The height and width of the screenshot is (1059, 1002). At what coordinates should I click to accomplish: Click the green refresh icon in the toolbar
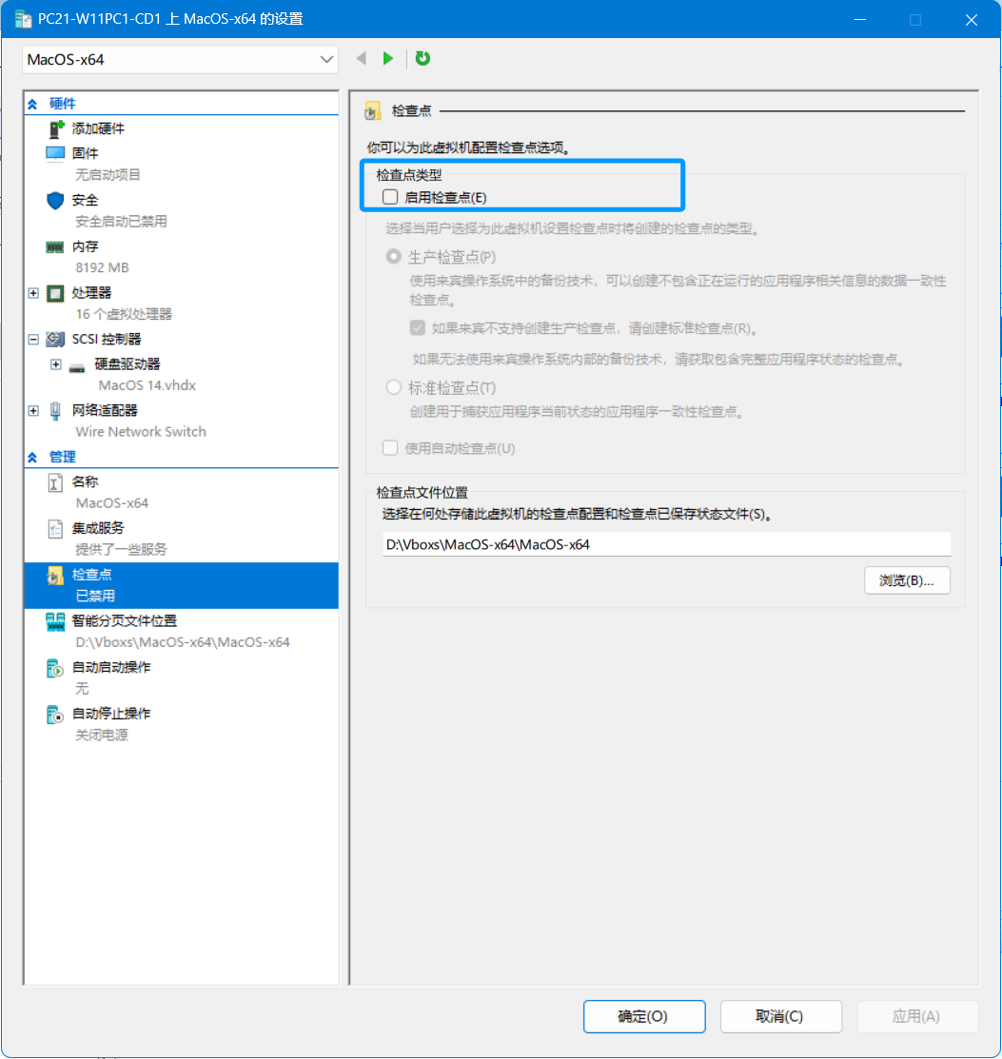tap(422, 59)
